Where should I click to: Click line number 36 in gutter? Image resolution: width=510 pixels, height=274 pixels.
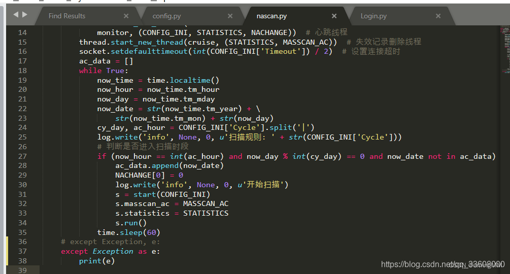[22, 242]
